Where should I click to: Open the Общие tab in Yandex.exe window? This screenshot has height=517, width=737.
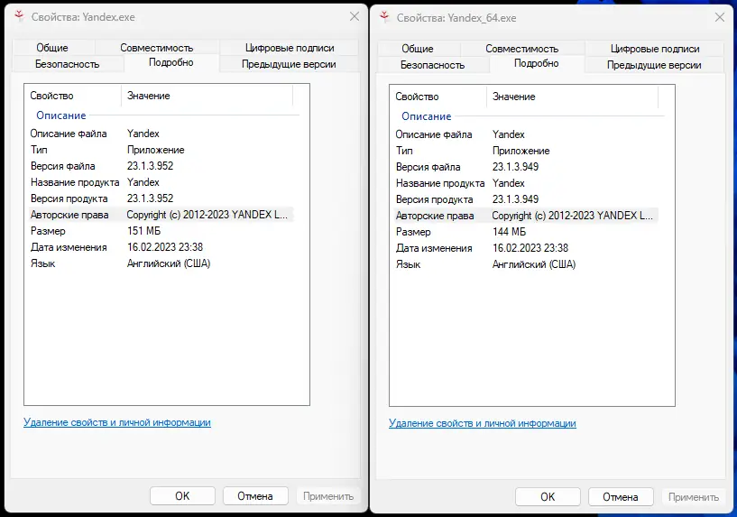coord(52,49)
